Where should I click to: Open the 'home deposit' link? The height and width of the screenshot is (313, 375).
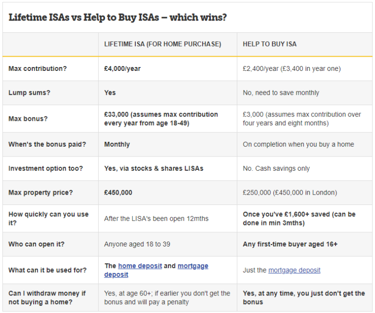140,266
